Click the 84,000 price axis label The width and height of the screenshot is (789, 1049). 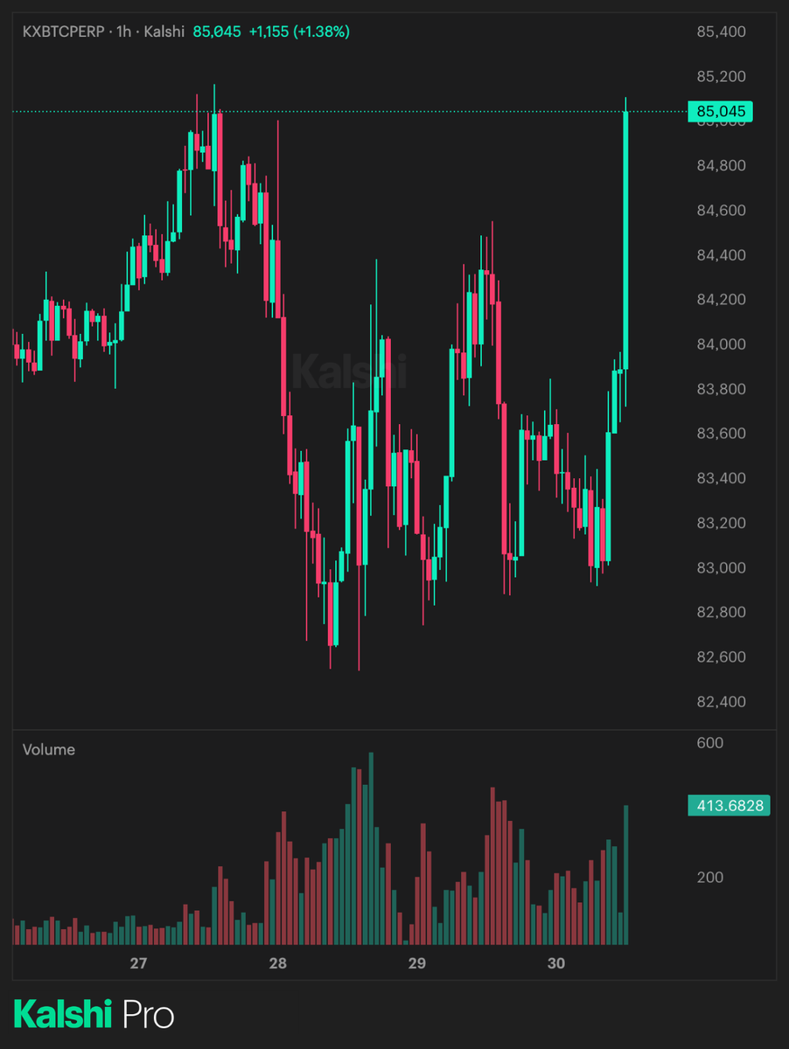pyautogui.click(x=722, y=344)
